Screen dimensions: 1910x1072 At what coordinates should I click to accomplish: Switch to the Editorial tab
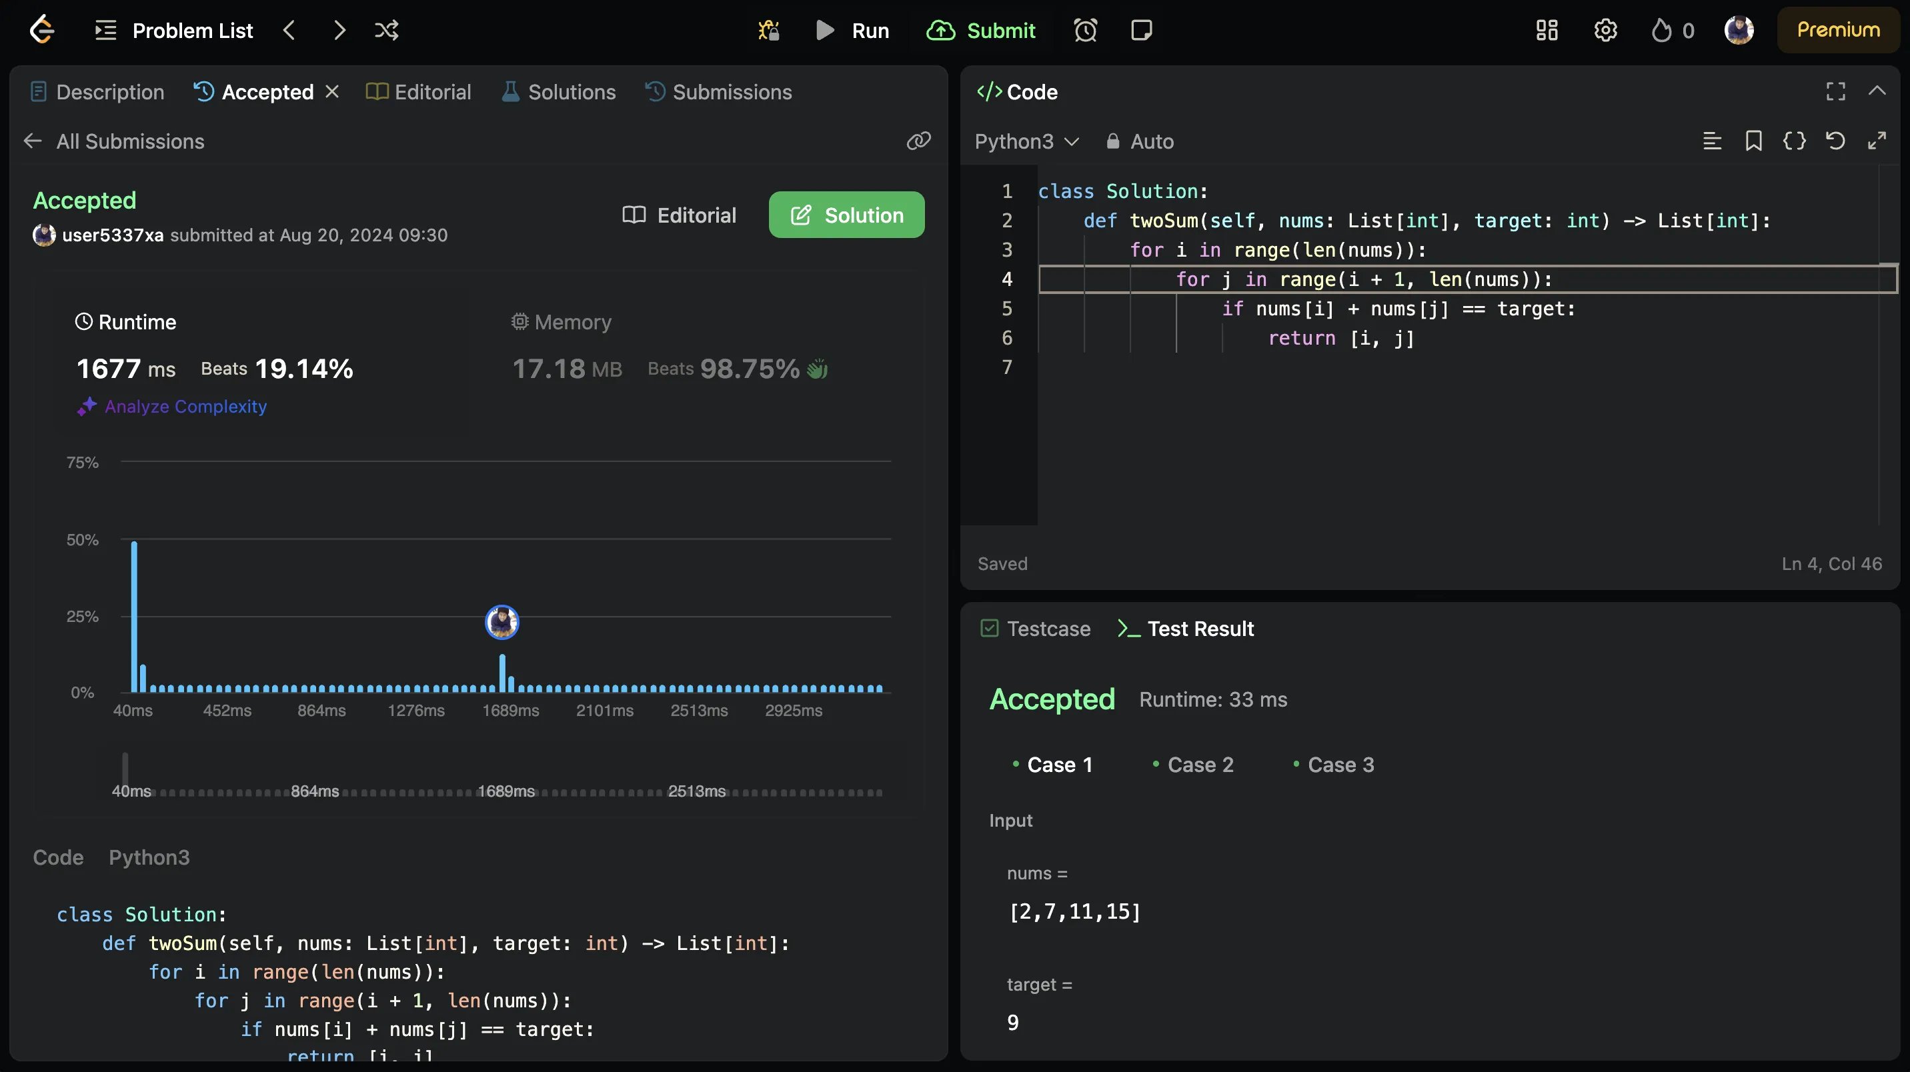(x=419, y=92)
